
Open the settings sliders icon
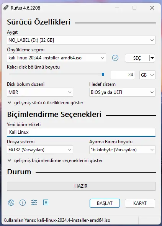34,203
